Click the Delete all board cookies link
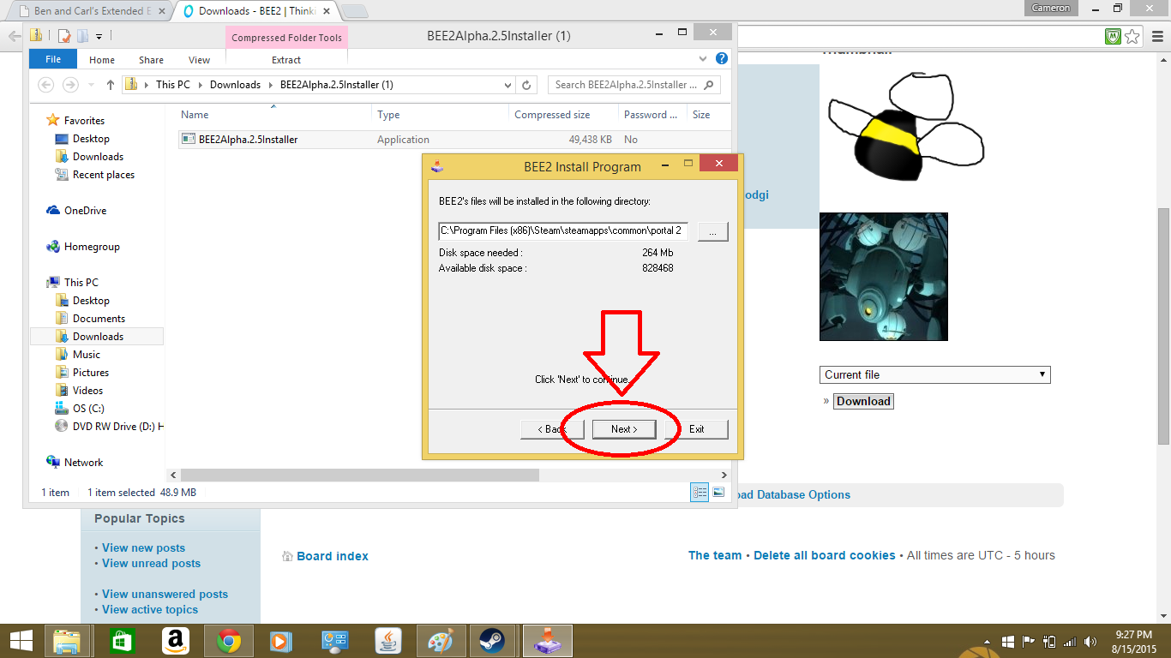 coord(825,555)
